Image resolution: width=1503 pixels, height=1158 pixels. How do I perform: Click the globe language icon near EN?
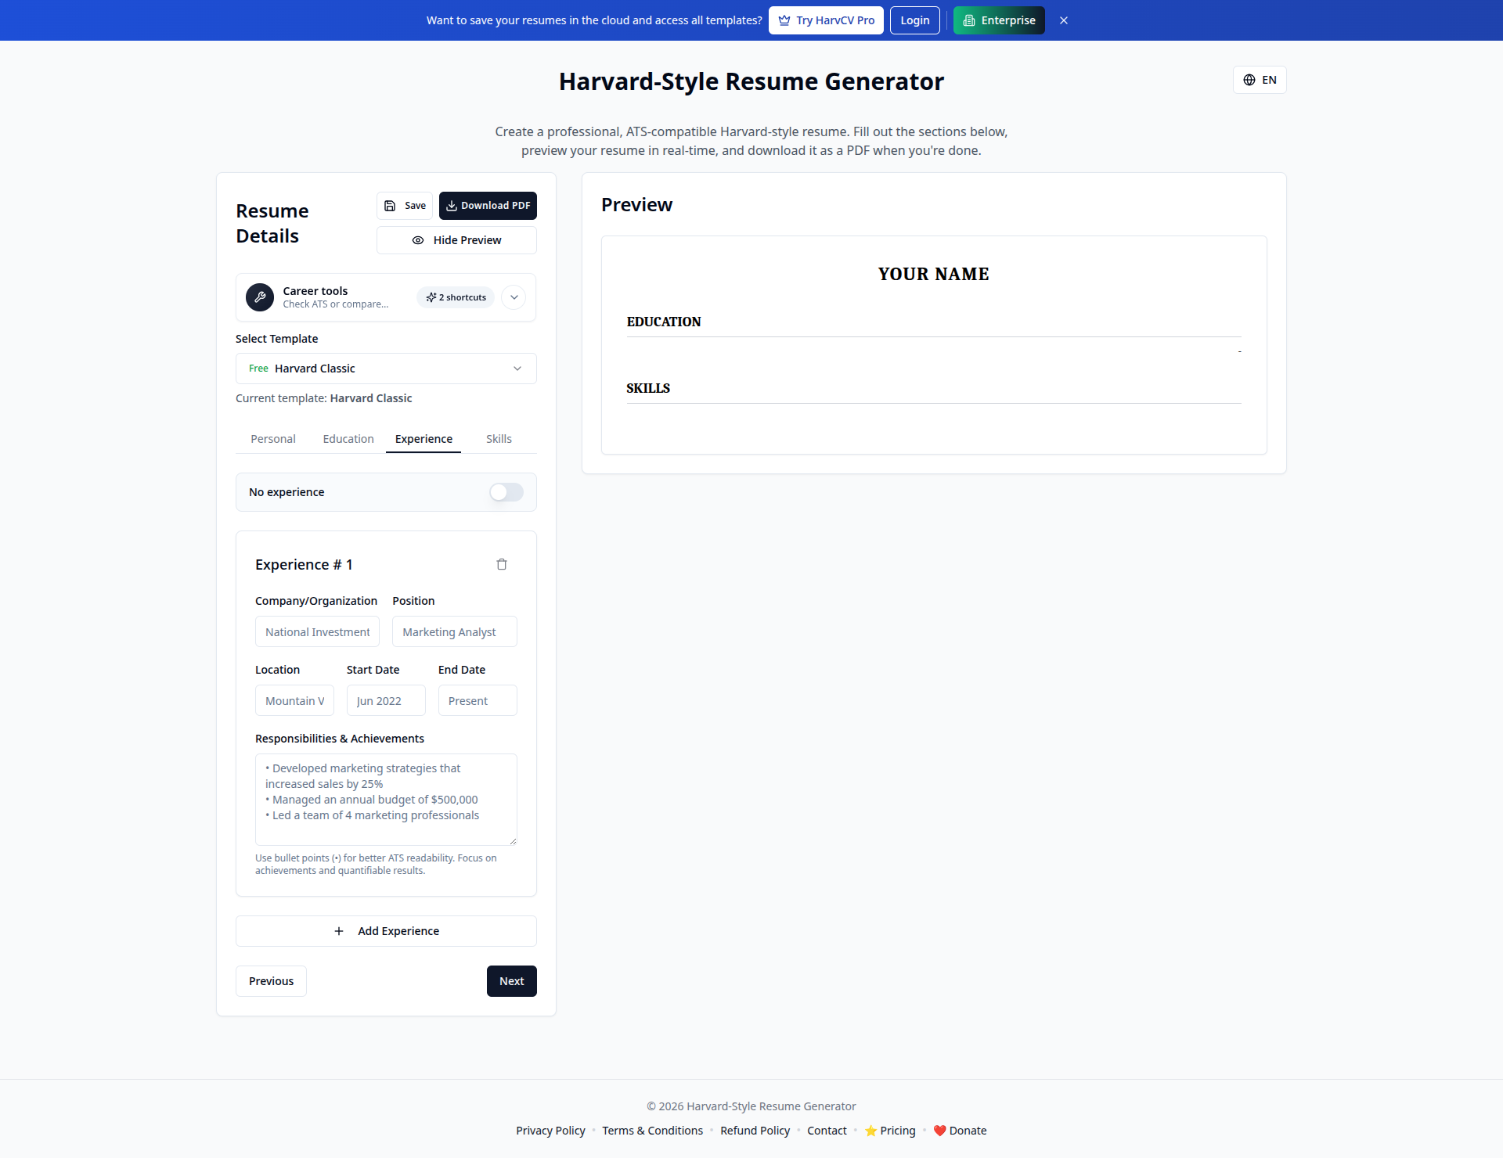click(1248, 80)
